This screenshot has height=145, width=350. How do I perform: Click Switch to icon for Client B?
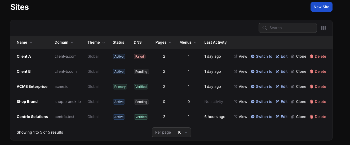tap(253, 71)
